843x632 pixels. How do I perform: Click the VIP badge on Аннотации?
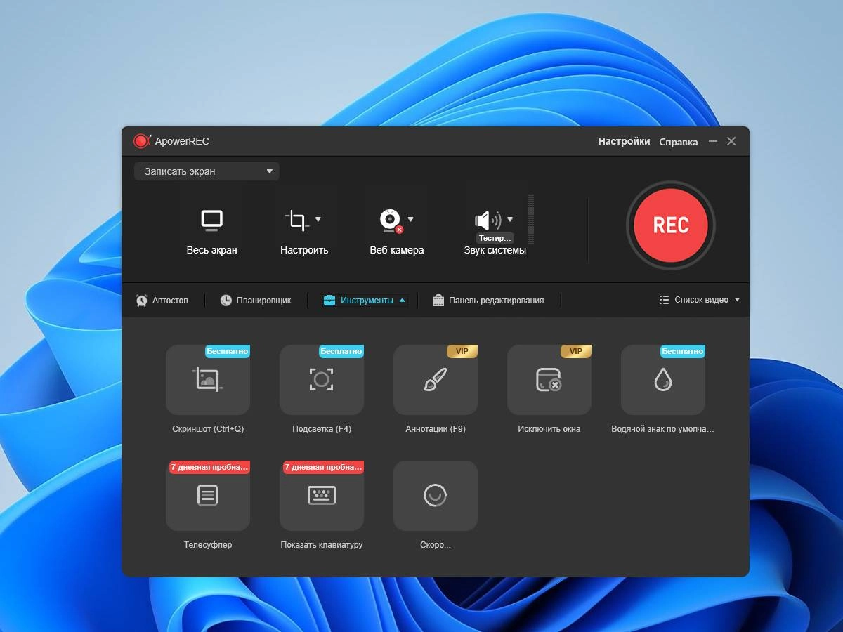pos(462,351)
